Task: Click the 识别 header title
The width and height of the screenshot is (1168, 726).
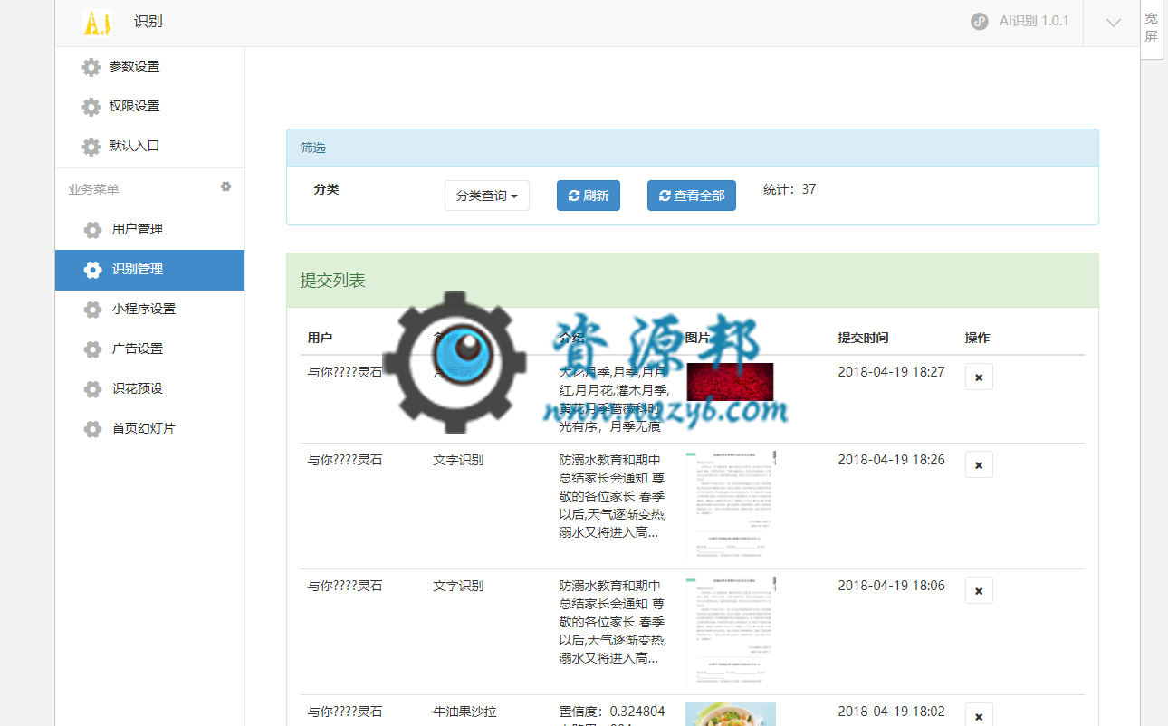Action: coord(148,22)
